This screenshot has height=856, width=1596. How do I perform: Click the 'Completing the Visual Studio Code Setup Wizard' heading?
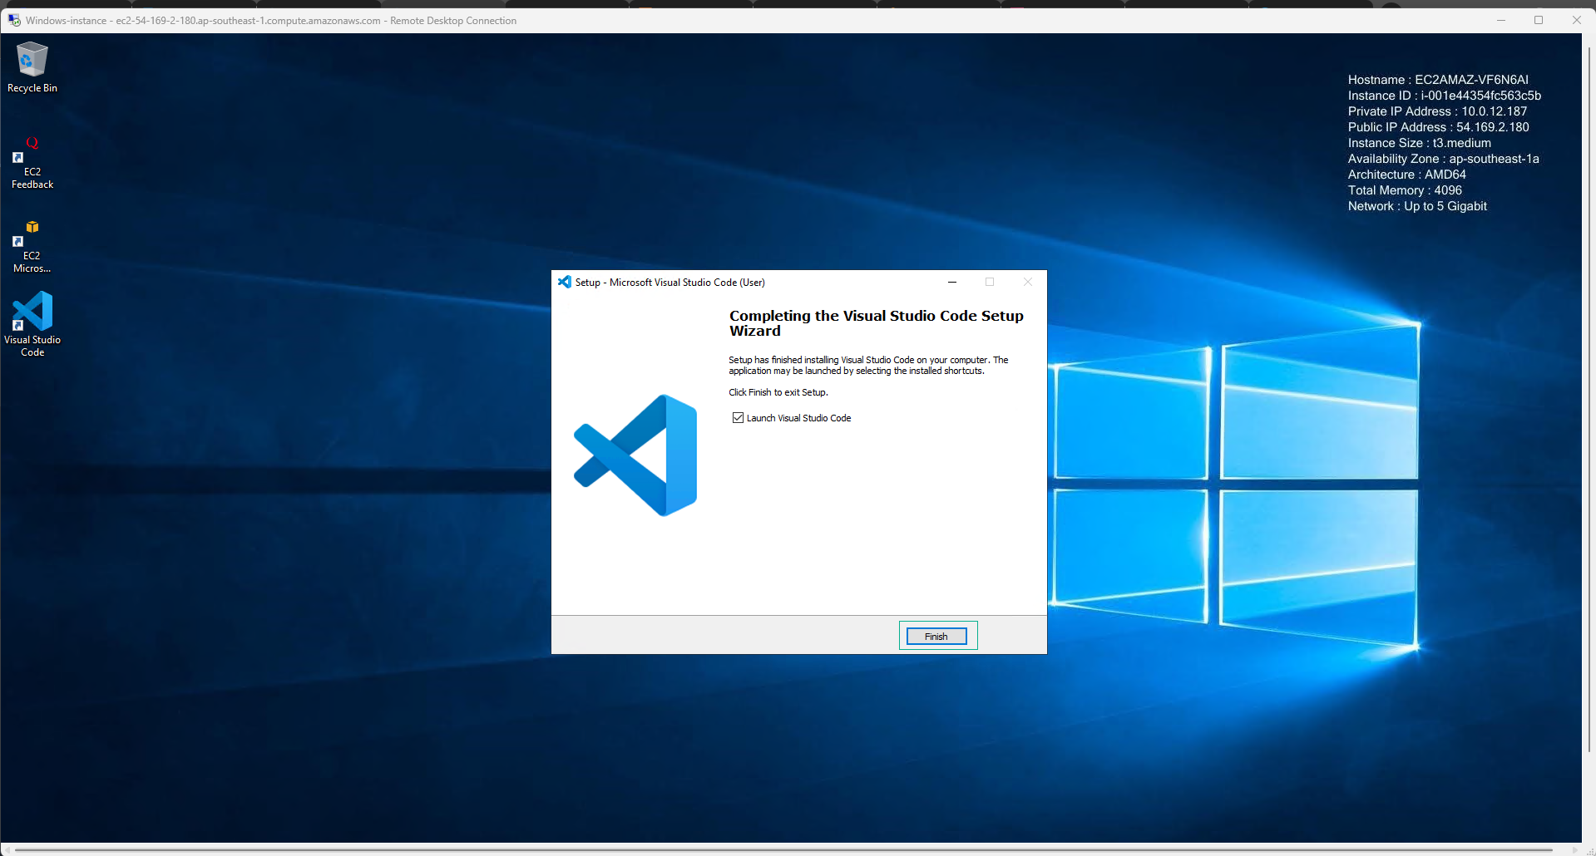click(877, 323)
